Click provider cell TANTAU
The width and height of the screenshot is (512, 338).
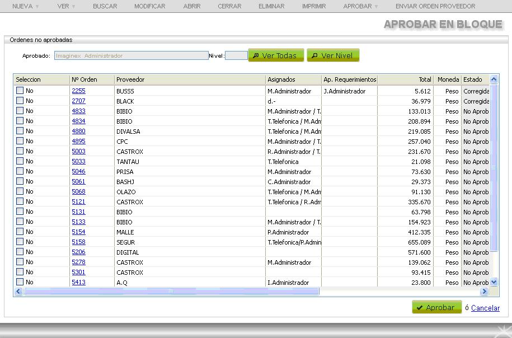(x=128, y=162)
